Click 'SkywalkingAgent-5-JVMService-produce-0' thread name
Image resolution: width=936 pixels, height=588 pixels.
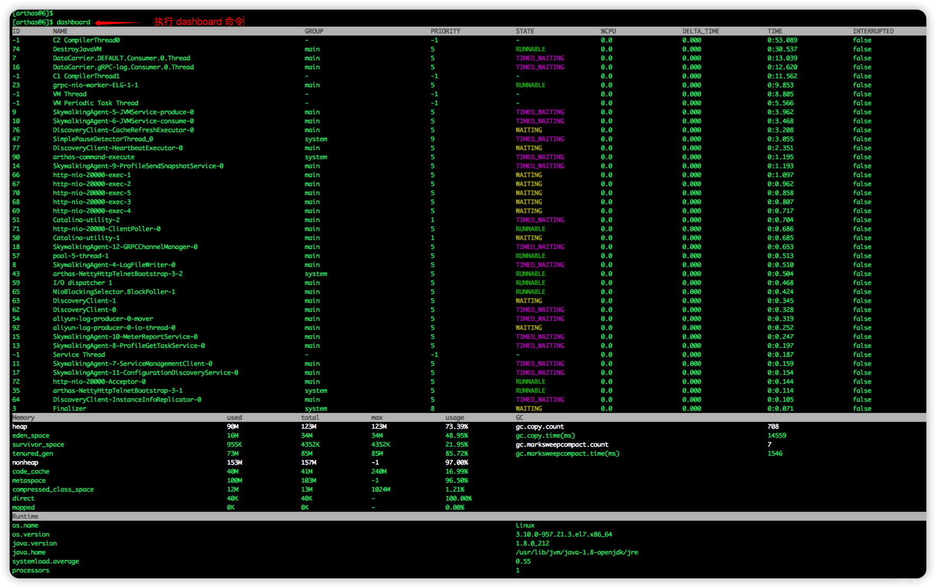point(123,112)
